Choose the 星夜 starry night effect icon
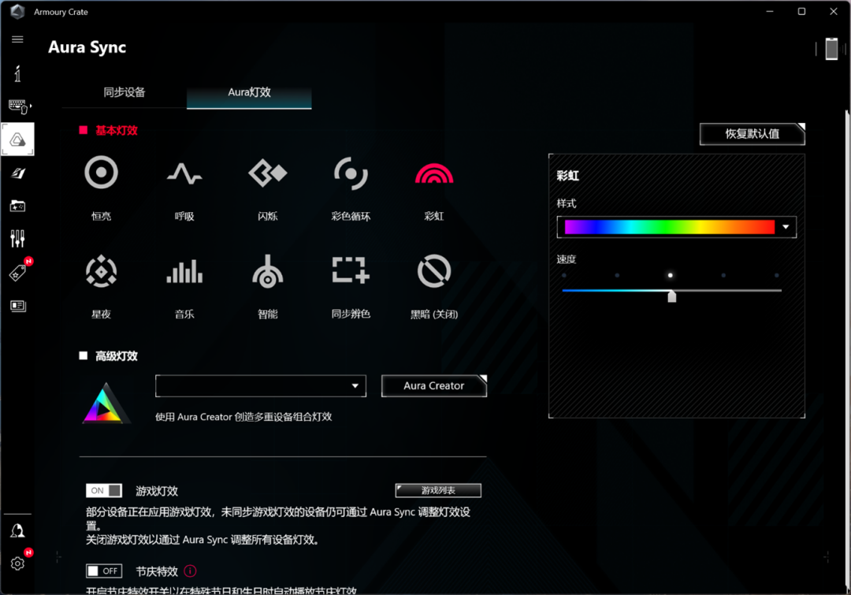 (102, 271)
